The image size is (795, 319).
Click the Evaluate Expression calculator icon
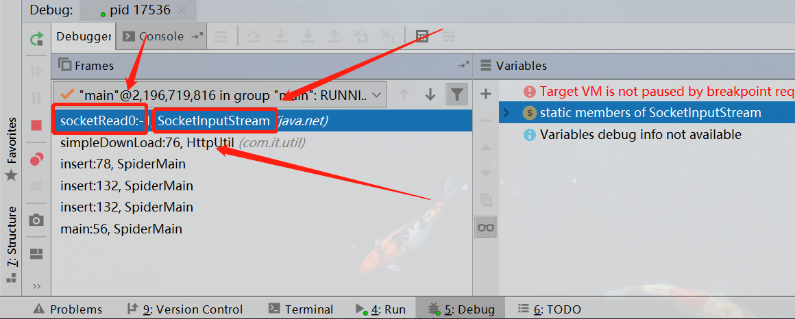point(422,36)
